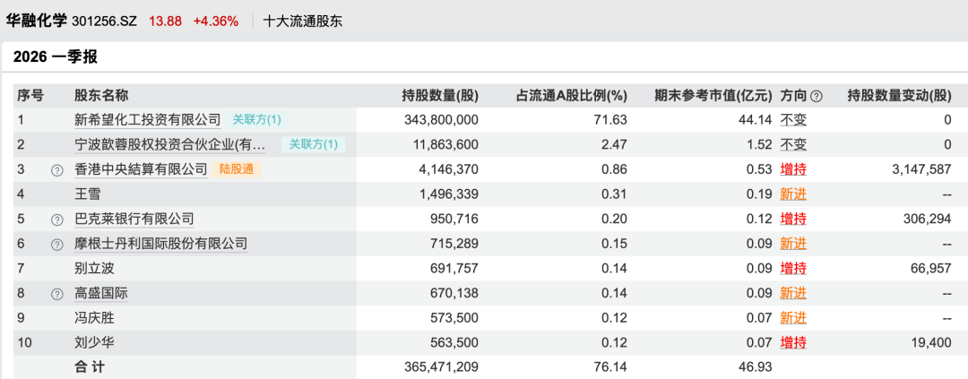The image size is (968, 379).
Task: Click the 陆股通 tag
Action: click(238, 168)
